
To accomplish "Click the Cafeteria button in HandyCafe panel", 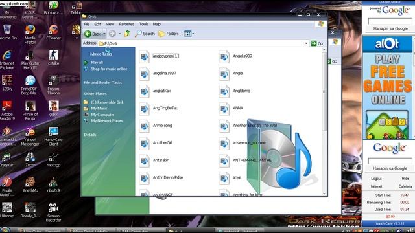I will tap(405, 186).
